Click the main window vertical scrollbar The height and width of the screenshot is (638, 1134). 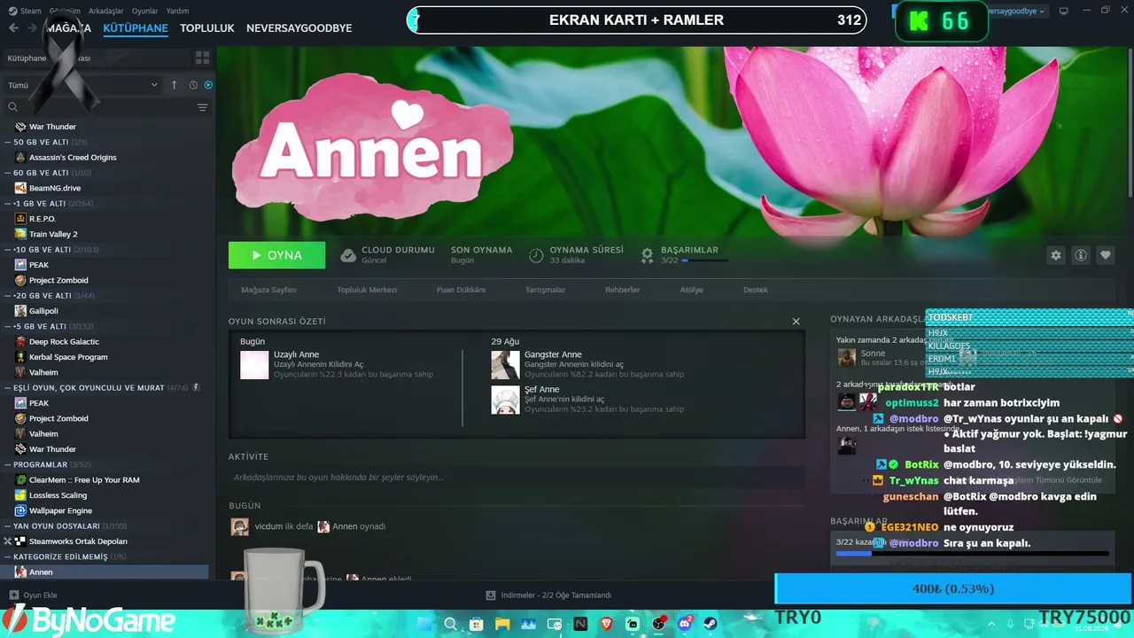coord(1130,124)
